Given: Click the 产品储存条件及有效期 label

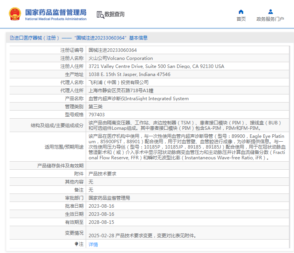Looking at the screenshot, I should [x=60, y=166].
